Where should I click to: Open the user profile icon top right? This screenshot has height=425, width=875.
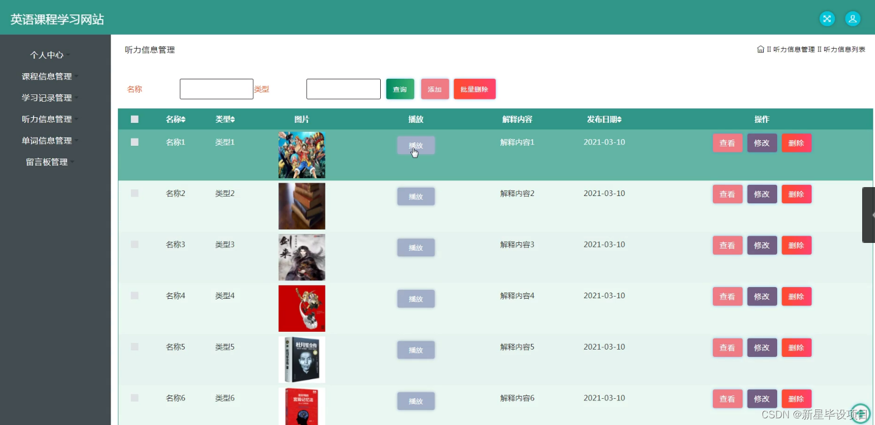coord(852,18)
